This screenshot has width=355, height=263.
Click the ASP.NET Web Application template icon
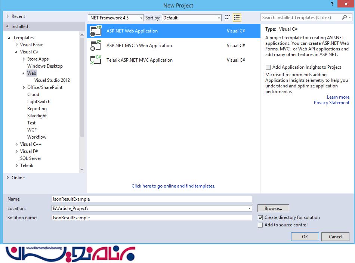[96, 31]
